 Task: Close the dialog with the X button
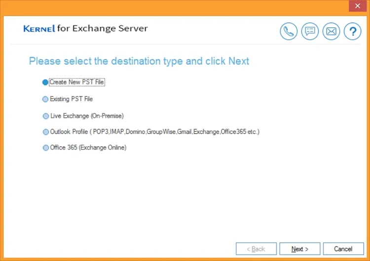(x=358, y=5)
